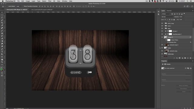Open the Photoshop CC application menu

click(10, 1)
